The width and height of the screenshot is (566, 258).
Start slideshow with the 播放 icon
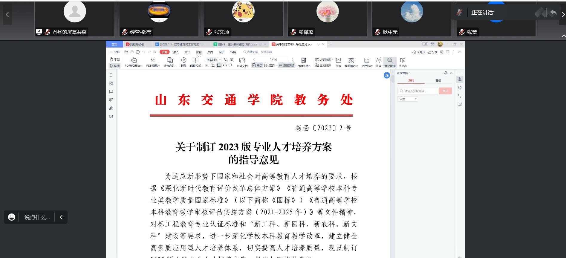pos(183,60)
